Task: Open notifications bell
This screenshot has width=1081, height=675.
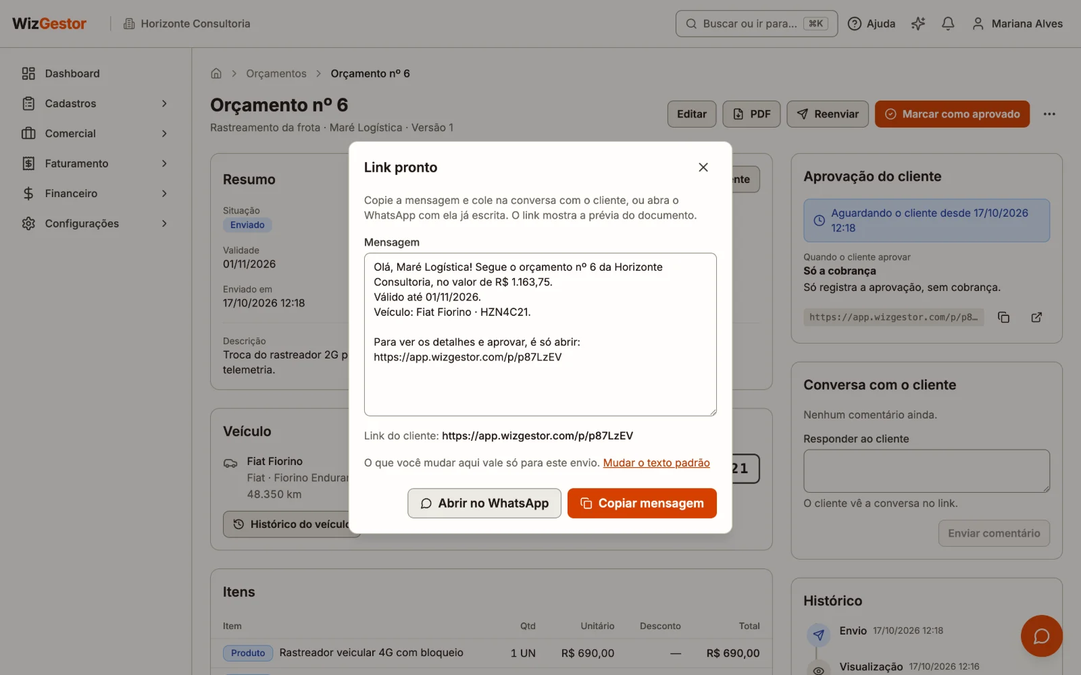Action: tap(948, 24)
